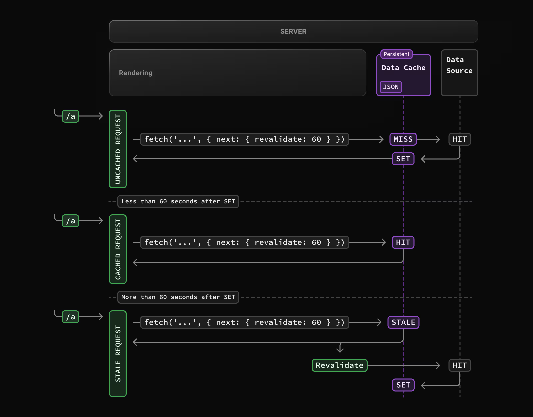Click the SET badge in stale request flow
This screenshot has height=417, width=533.
coord(403,385)
